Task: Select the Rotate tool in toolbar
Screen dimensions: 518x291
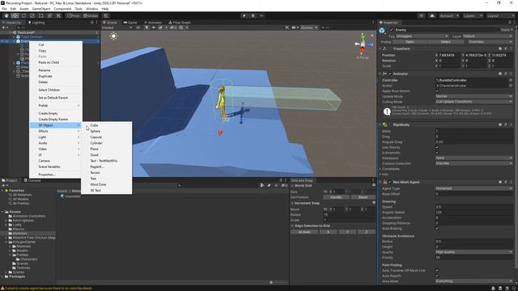Action: (23, 15)
